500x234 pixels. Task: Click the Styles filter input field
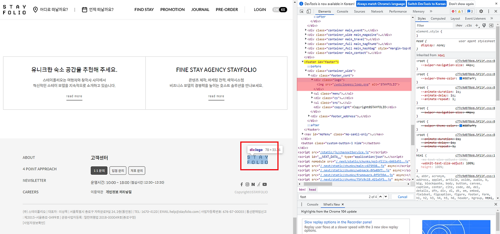point(434,25)
